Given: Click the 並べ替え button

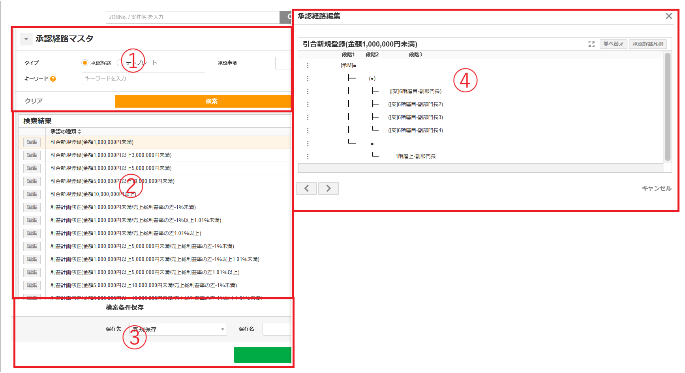Looking at the screenshot, I should coord(613,44).
